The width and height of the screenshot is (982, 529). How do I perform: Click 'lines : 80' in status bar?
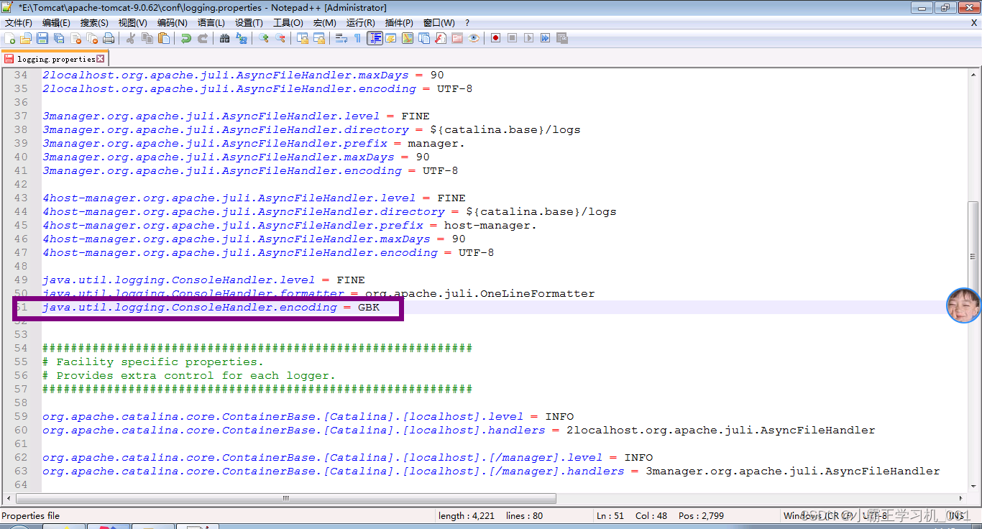[x=525, y=516]
